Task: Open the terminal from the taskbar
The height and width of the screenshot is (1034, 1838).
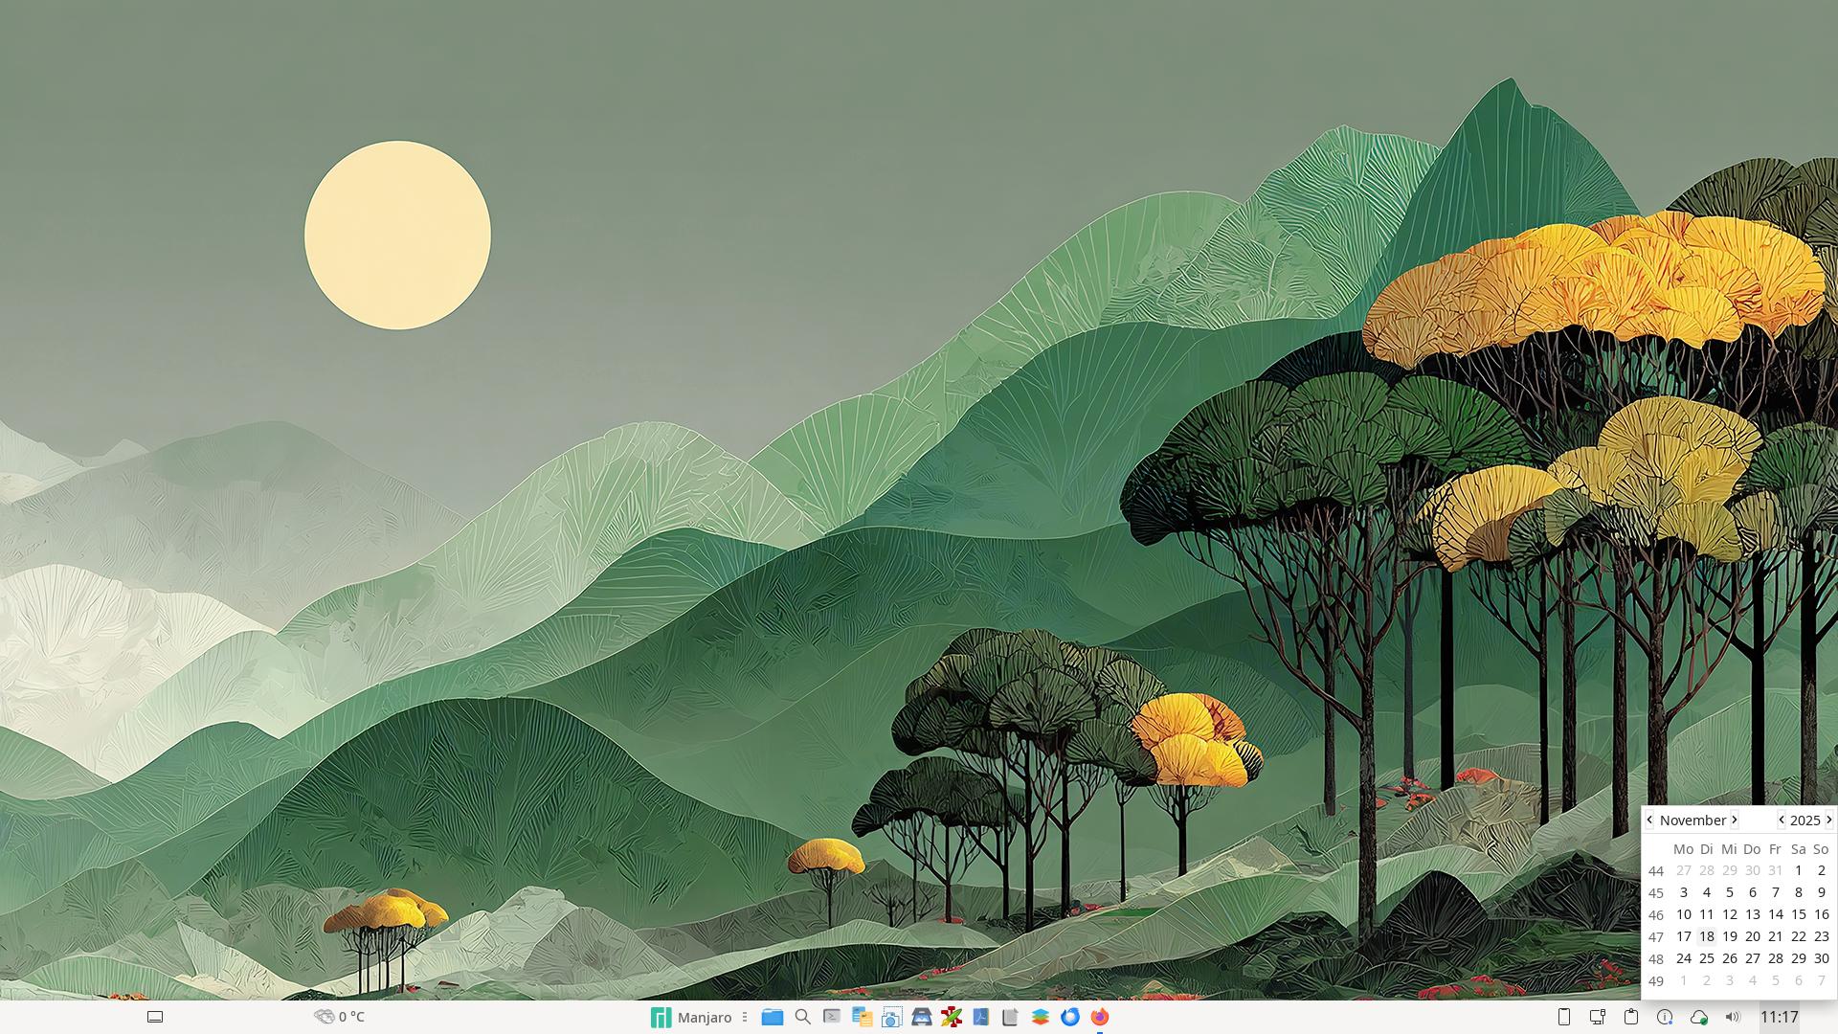Action: pos(832,1017)
